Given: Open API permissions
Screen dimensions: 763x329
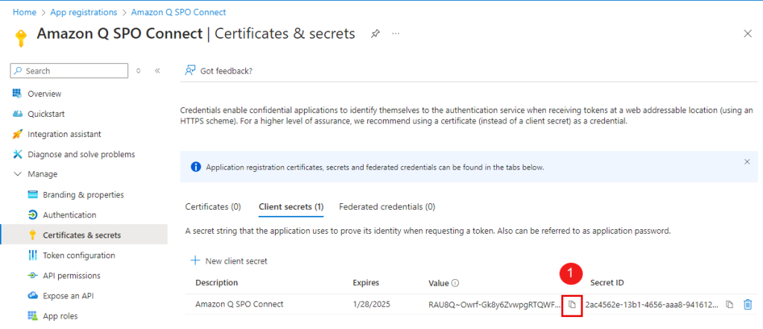Looking at the screenshot, I should pos(72,275).
